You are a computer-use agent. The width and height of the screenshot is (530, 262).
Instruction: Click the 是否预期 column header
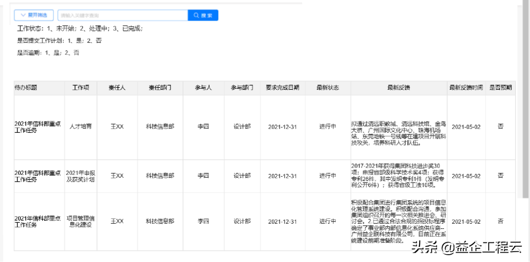[x=501, y=88]
